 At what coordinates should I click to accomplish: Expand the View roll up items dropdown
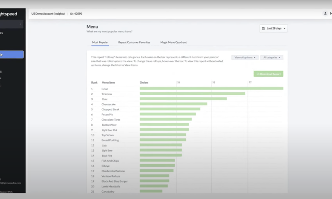[244, 57]
